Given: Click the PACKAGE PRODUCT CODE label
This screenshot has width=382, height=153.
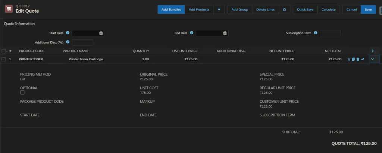Looking at the screenshot, I should pos(42,101).
